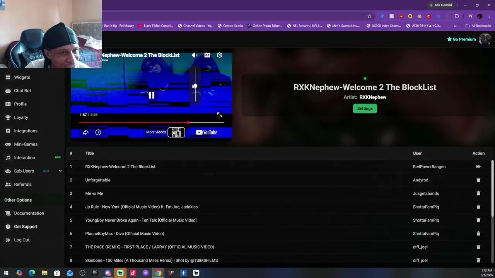495x278 pixels.
Task: Click the song queue vertical scrollbar
Action: [492, 188]
